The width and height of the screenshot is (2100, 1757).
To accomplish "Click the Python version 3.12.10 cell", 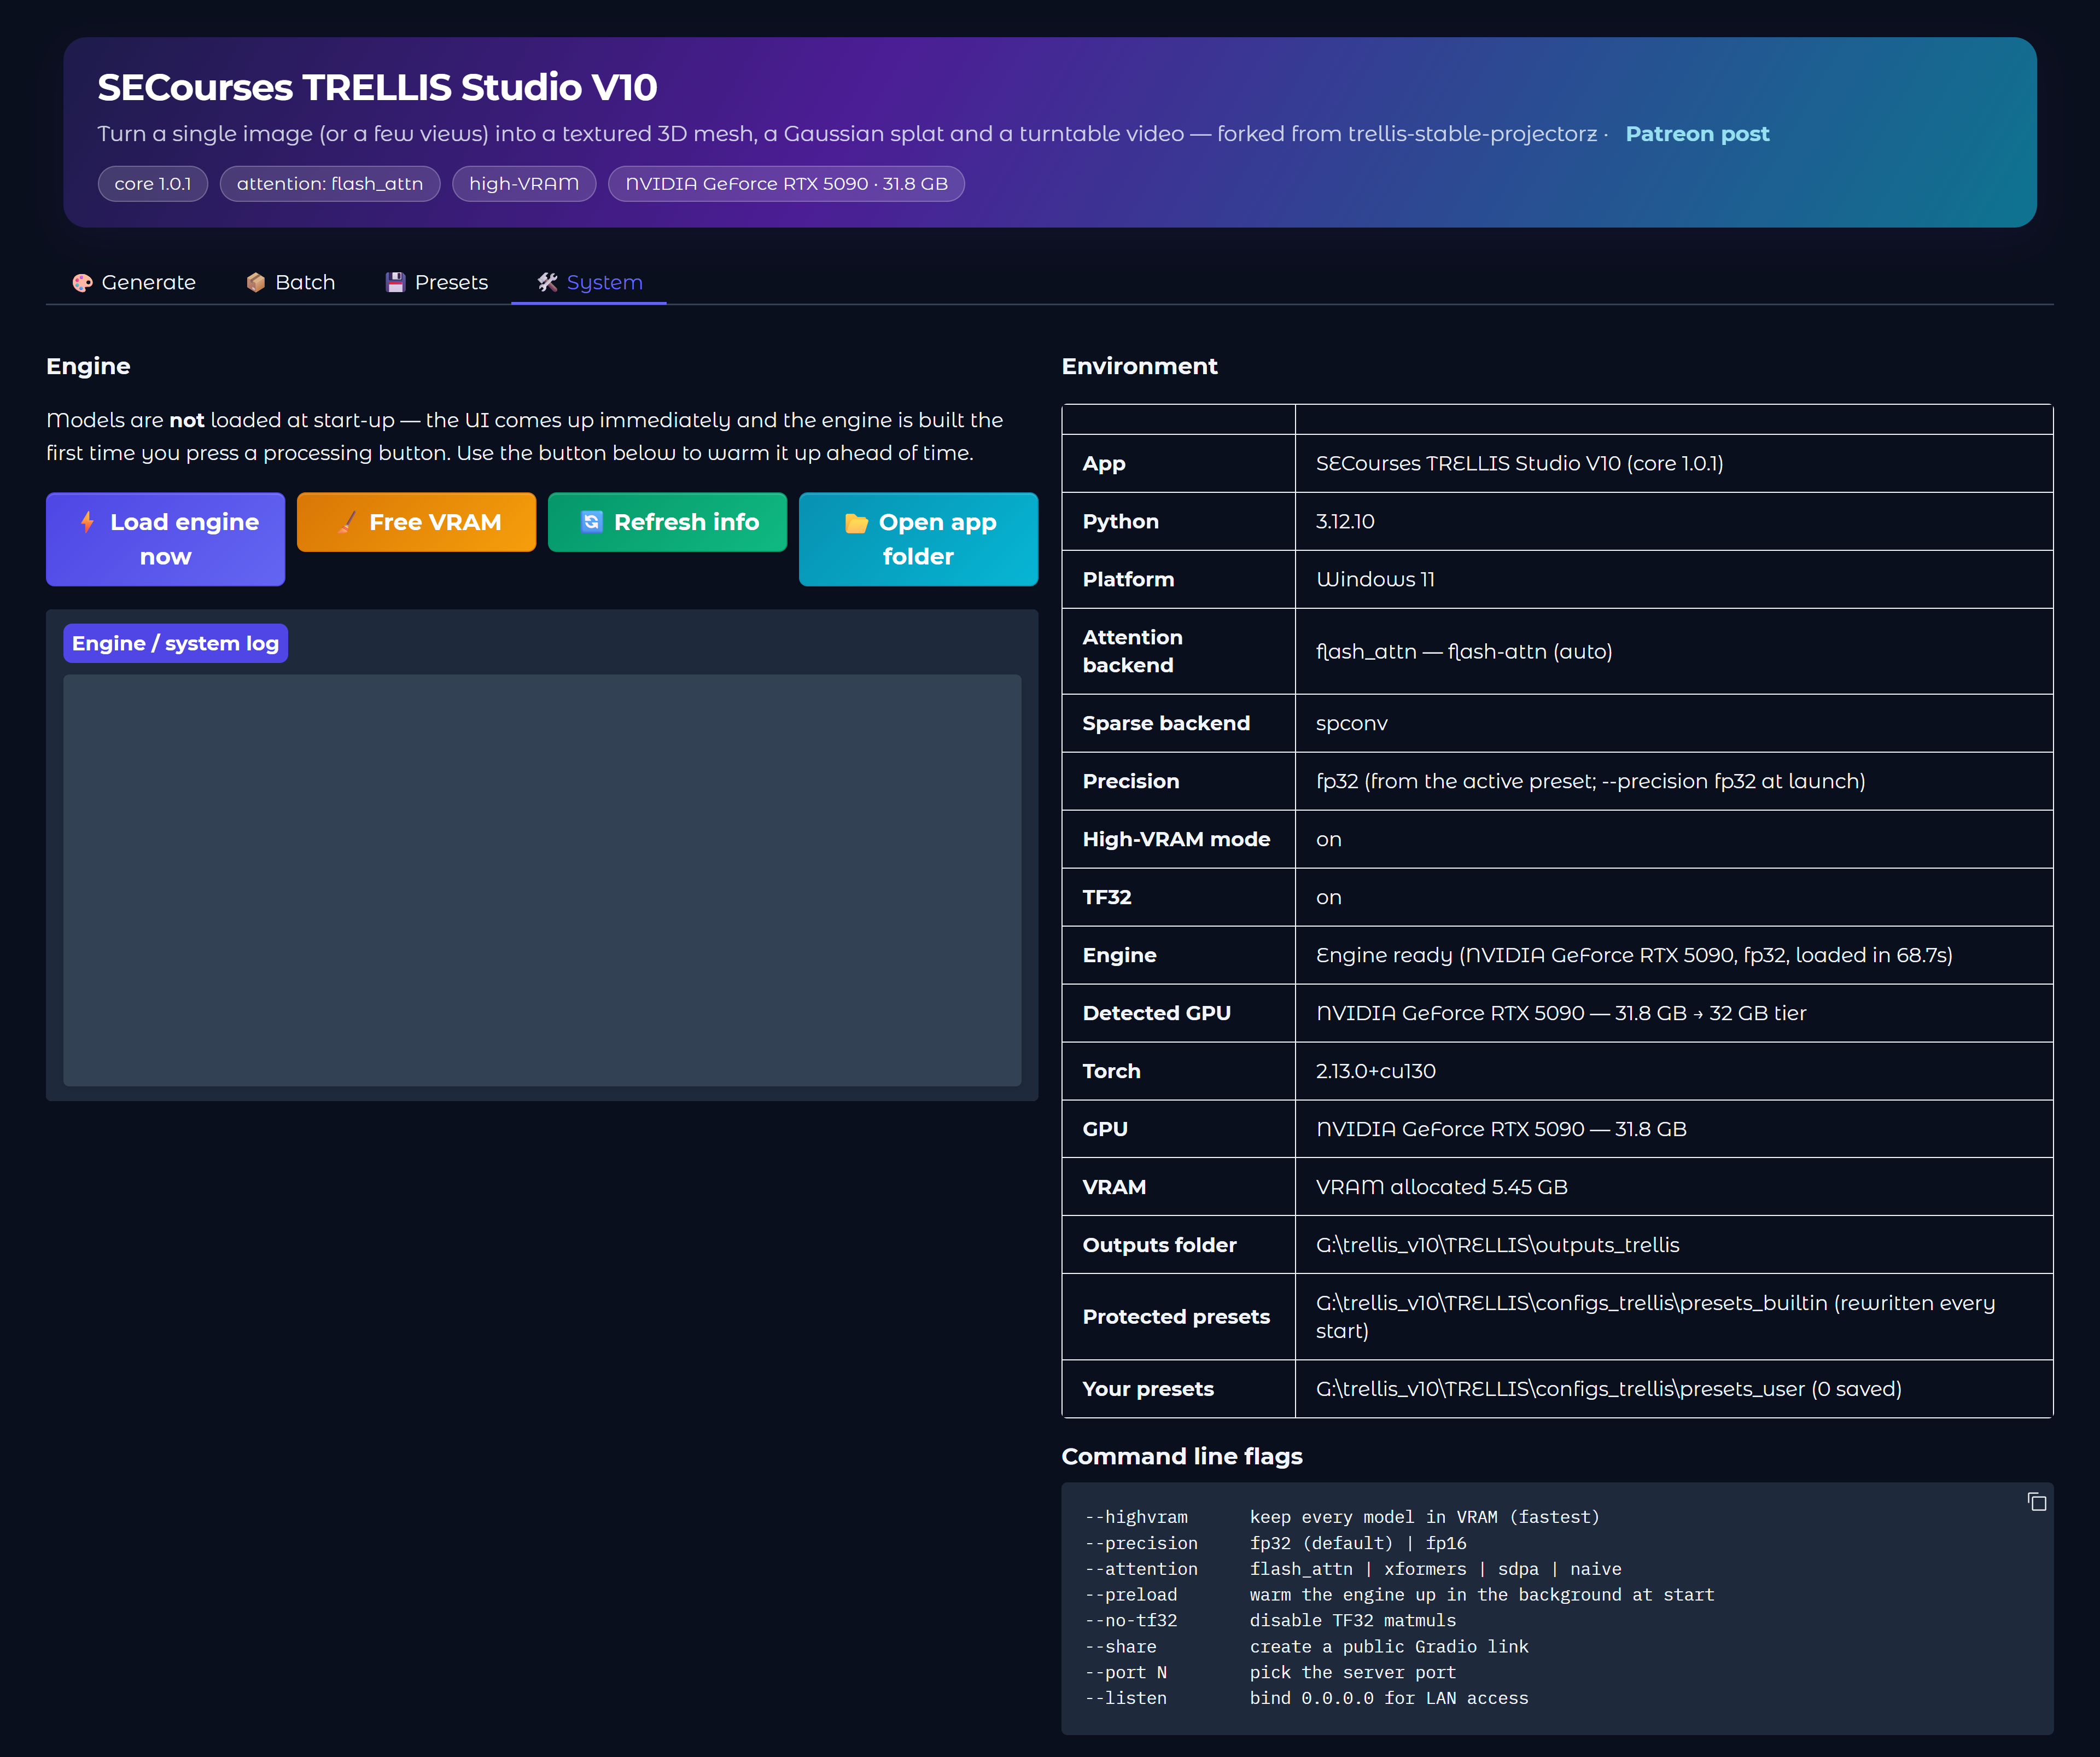I will point(1674,522).
